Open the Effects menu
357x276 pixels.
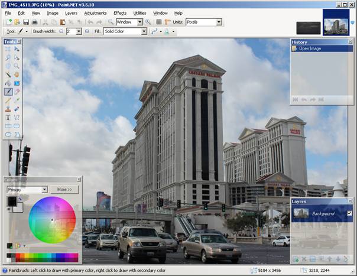point(120,13)
